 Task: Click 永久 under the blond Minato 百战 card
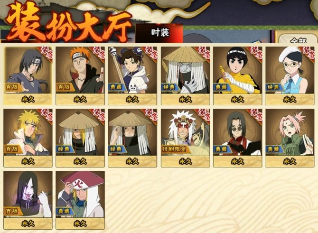click(x=28, y=161)
